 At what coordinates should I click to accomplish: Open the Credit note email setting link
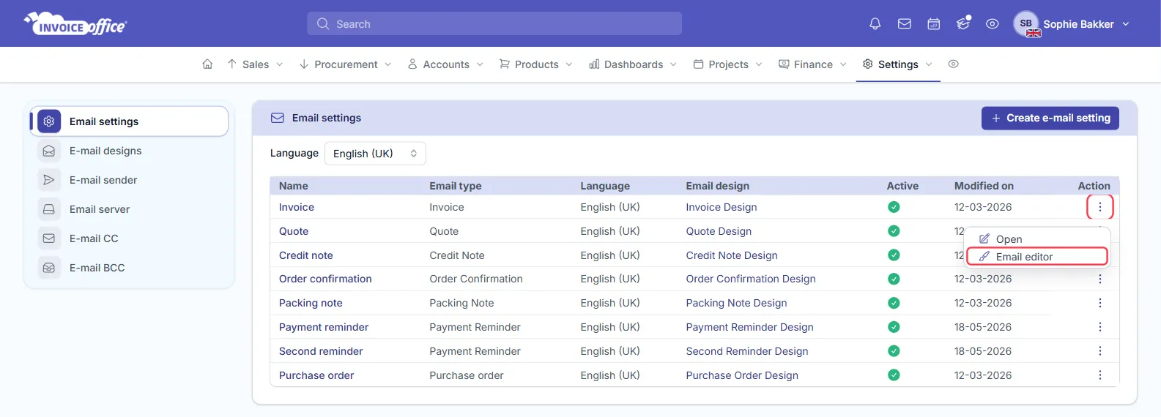coord(306,255)
